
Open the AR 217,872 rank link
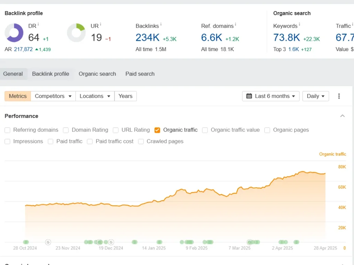23,49
